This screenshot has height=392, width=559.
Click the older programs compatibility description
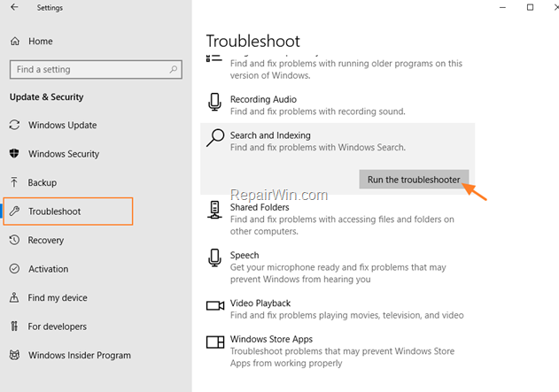point(346,69)
